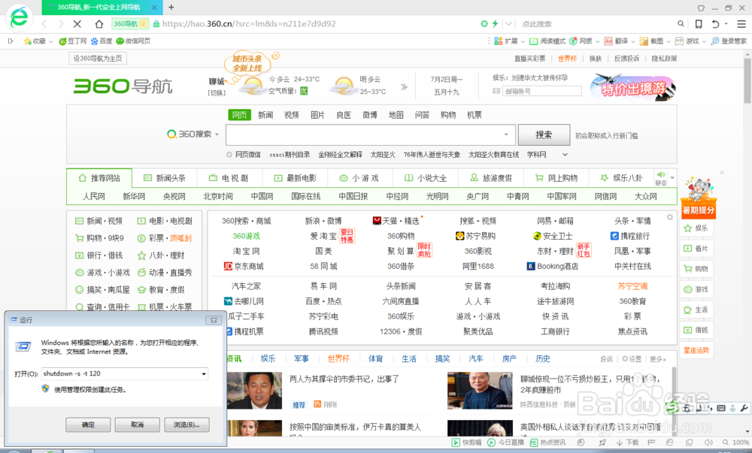The width and height of the screenshot is (752, 453).
Task: Click 设360导航为主页 button
Action: (97, 59)
